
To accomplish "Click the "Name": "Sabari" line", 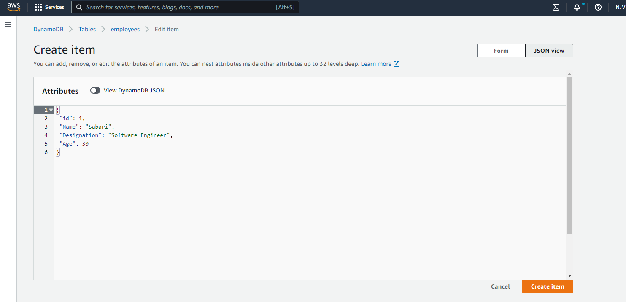I will 87,127.
